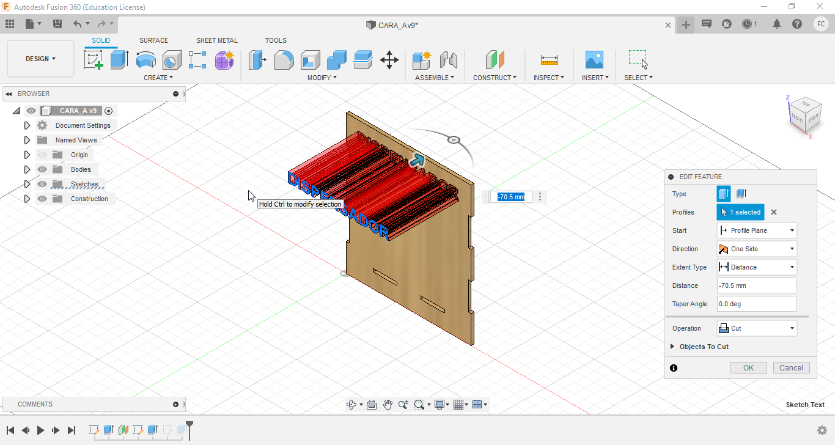Click the New Component icon

(422, 60)
